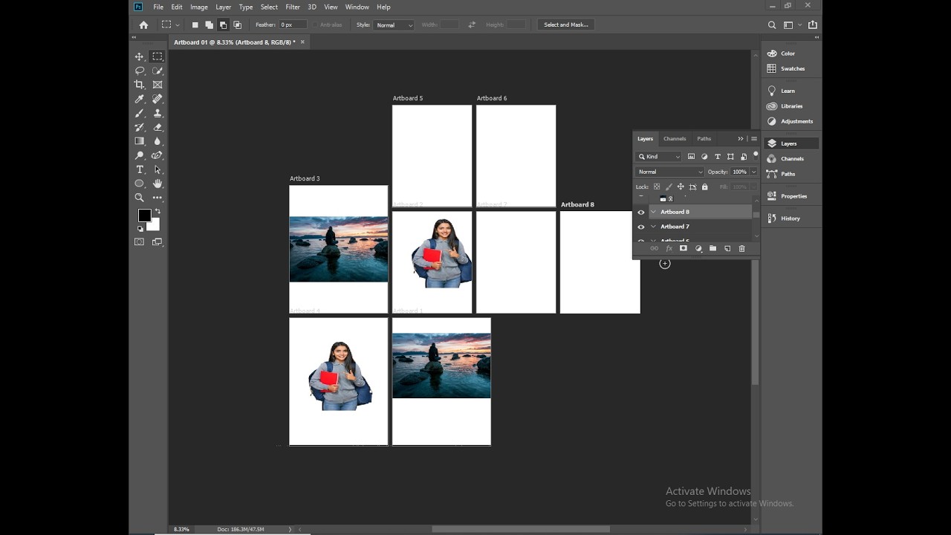
Task: Choose Add to selection mode
Action: click(x=209, y=25)
